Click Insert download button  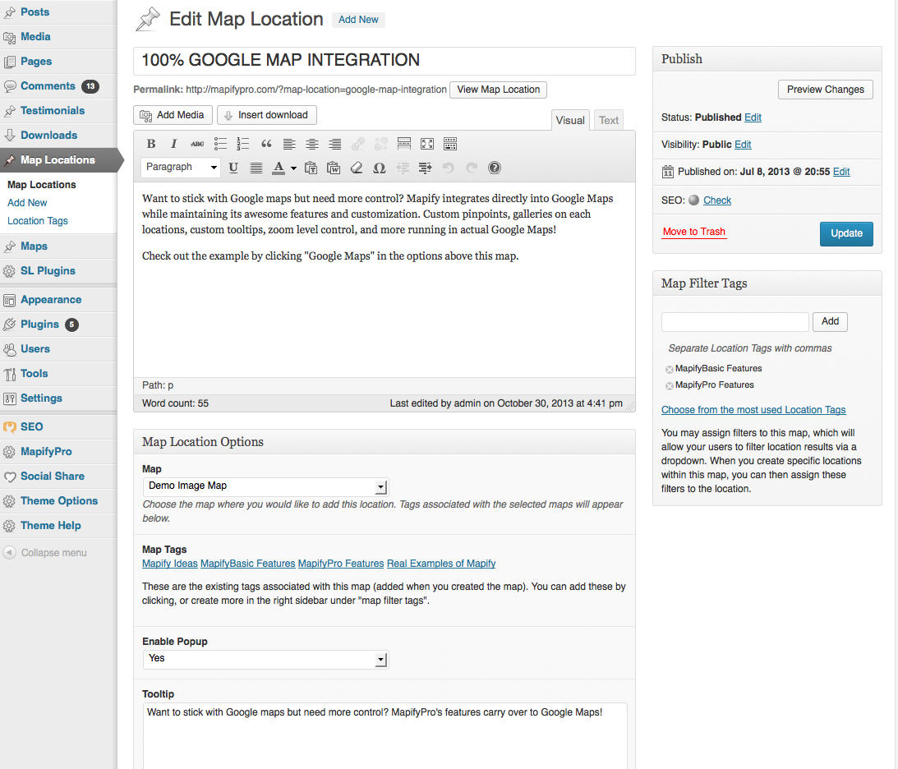point(267,115)
